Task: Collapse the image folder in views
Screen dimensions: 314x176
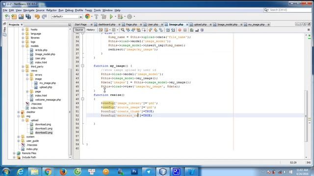Action: (27, 79)
